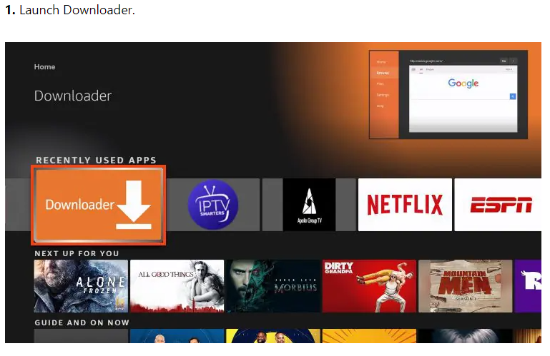Select Help in the preview sidebar

381,106
